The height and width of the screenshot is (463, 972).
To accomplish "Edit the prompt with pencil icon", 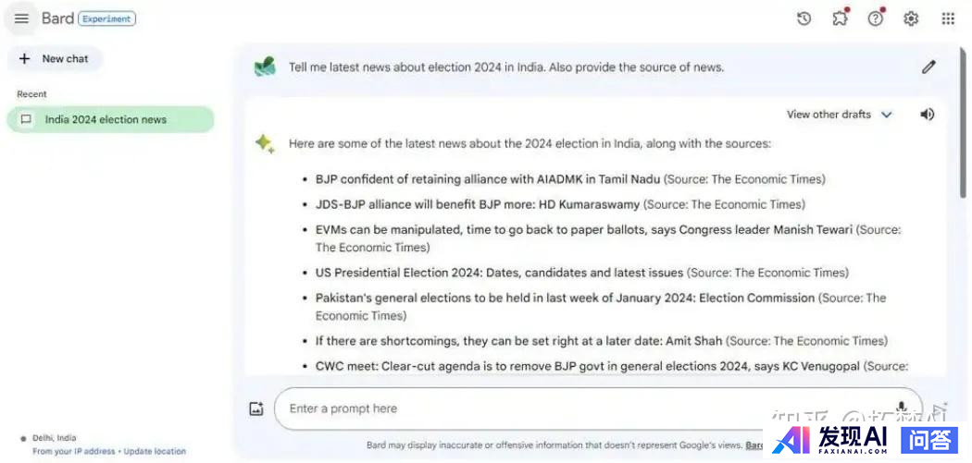I will coord(928,67).
